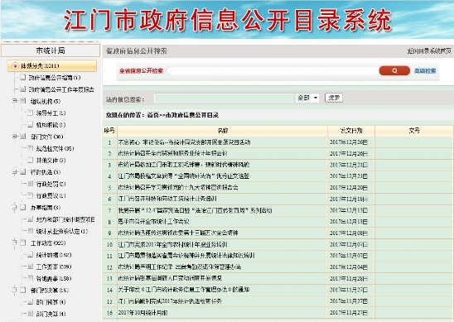Image resolution: width=454 pixels, height=322 pixels.
Task: Click the folder icon beside 办事指南
Action: tap(23, 207)
